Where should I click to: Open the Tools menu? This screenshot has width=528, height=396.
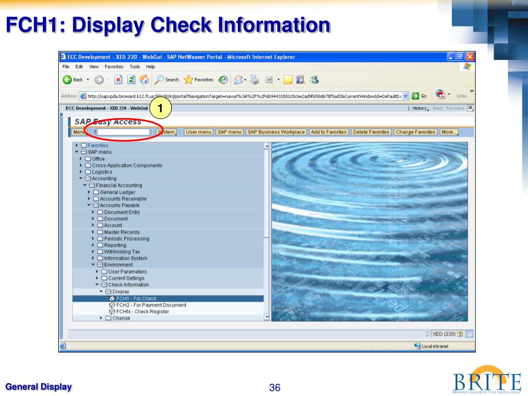[x=135, y=67]
